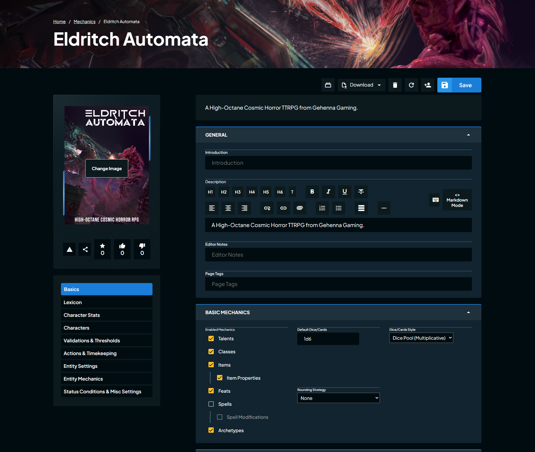Screen dimensions: 535x452
Task: Uncheck the Talents mechanic checkbox
Action: [x=211, y=338]
